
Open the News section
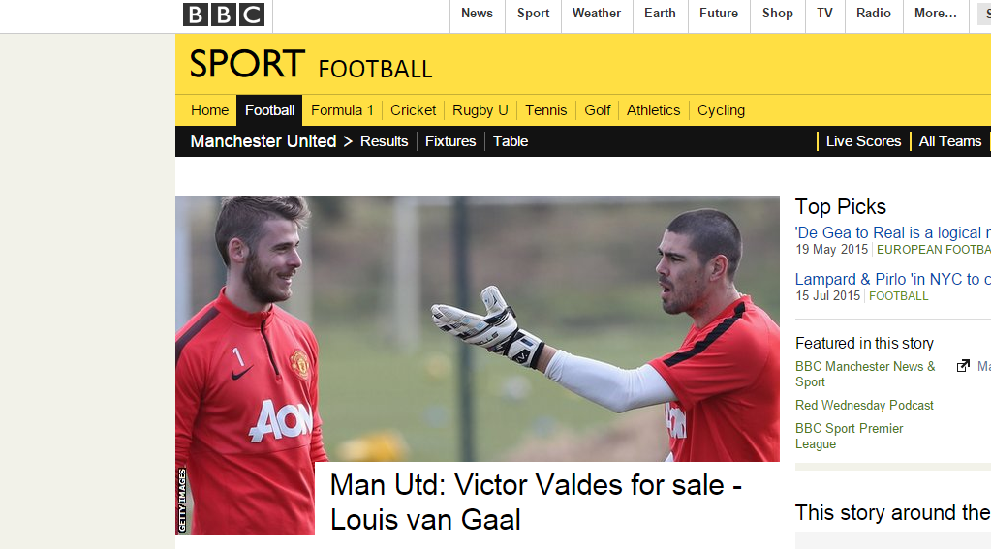(x=477, y=14)
